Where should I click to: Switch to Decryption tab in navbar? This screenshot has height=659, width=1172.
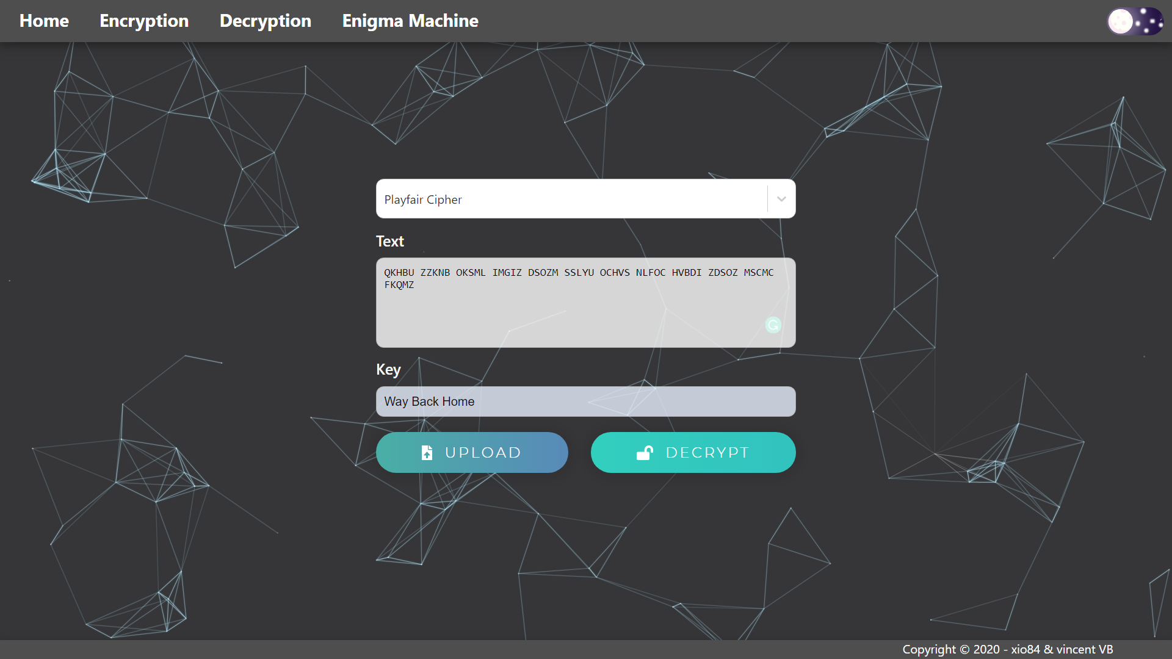tap(266, 21)
